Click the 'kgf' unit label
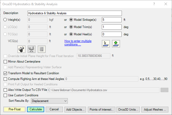 pos(51,20)
